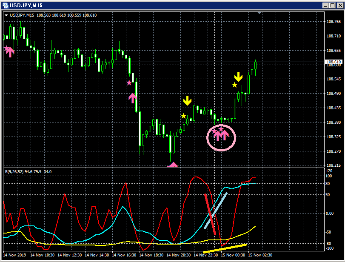
Task: Click the 108.765 price axis label
Action: [x=334, y=22]
